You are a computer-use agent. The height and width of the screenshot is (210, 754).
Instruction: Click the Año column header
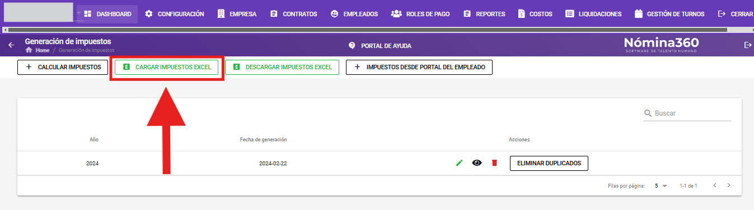pos(94,139)
